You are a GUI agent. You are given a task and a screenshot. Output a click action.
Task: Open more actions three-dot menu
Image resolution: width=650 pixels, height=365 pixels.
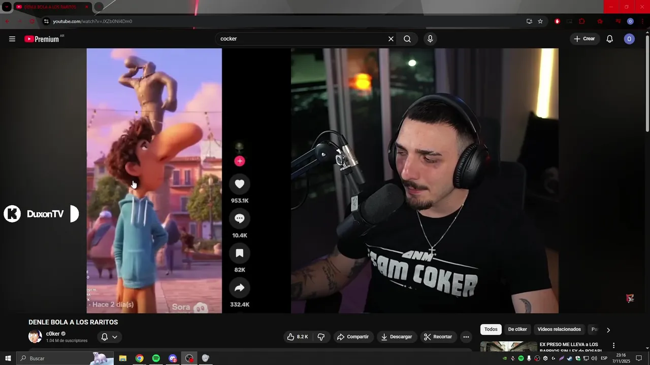(x=466, y=337)
